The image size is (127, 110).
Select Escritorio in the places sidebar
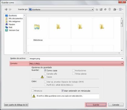click(13, 15)
